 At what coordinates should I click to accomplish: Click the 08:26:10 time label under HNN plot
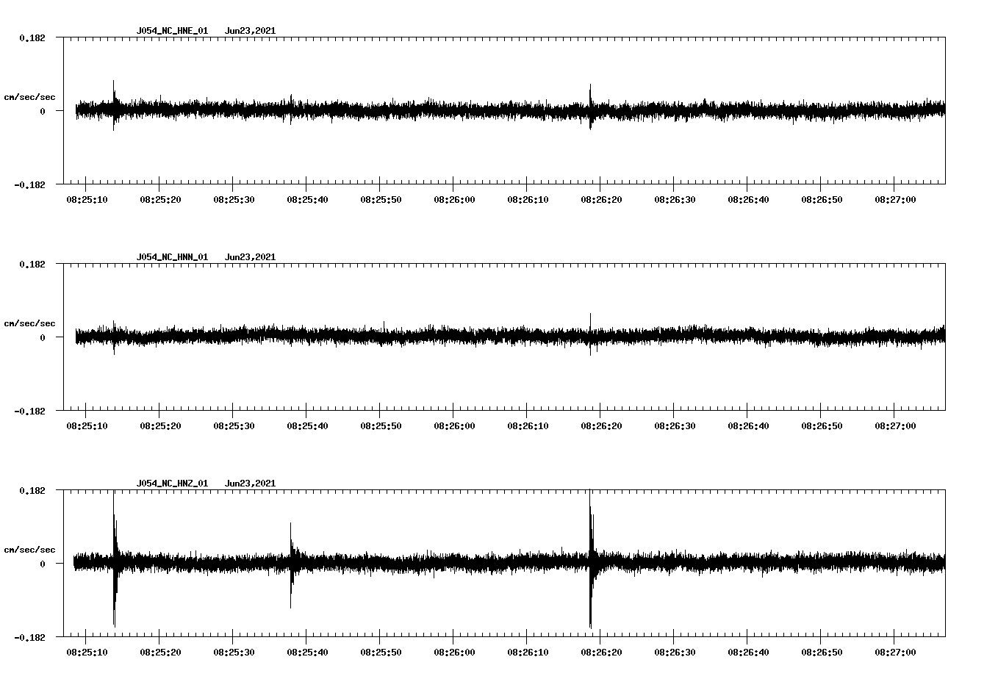coord(528,426)
